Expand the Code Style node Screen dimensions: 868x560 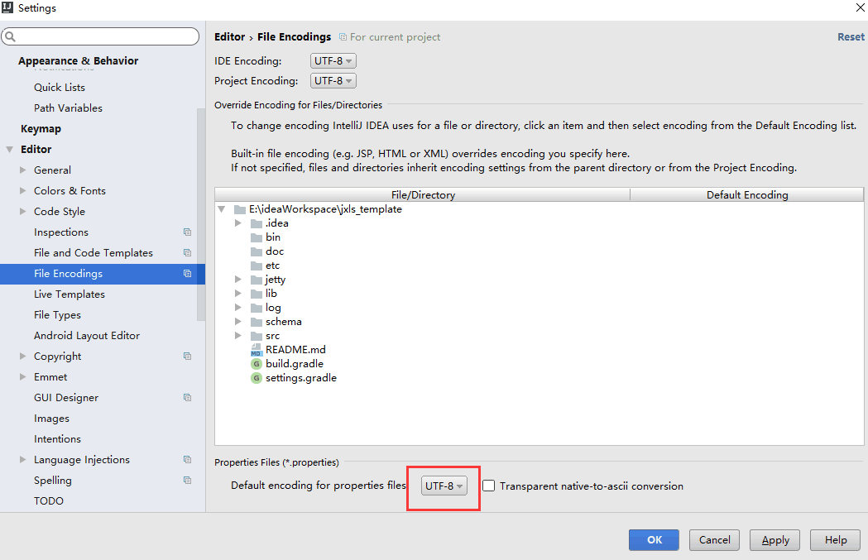(x=22, y=212)
